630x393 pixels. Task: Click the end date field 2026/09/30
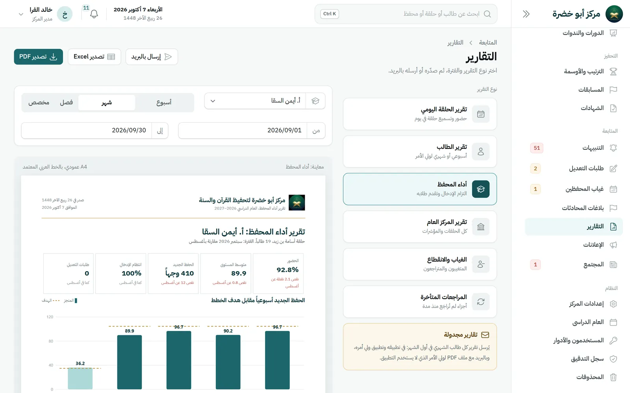click(x=95, y=130)
